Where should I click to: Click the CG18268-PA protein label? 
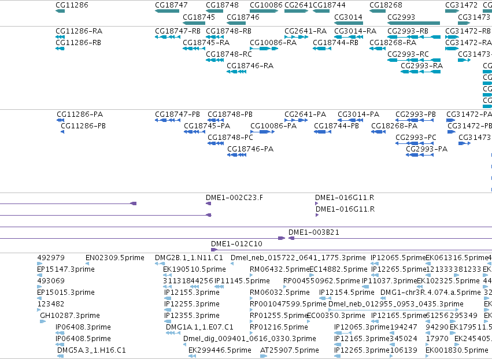[x=394, y=126]
